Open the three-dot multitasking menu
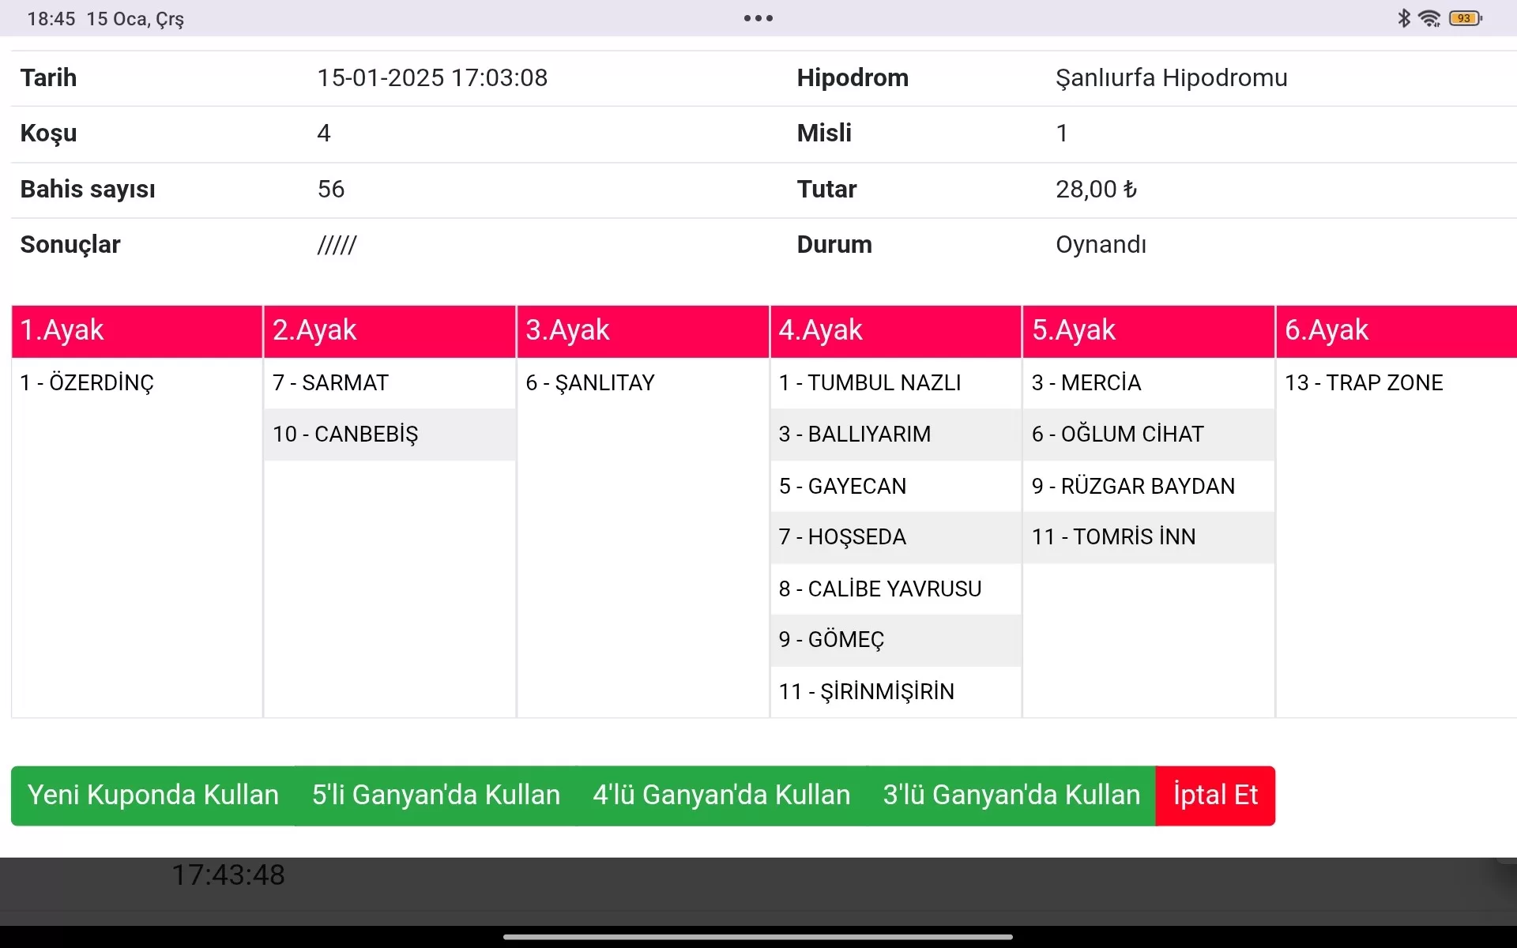This screenshot has height=948, width=1517. pyautogui.click(x=758, y=18)
